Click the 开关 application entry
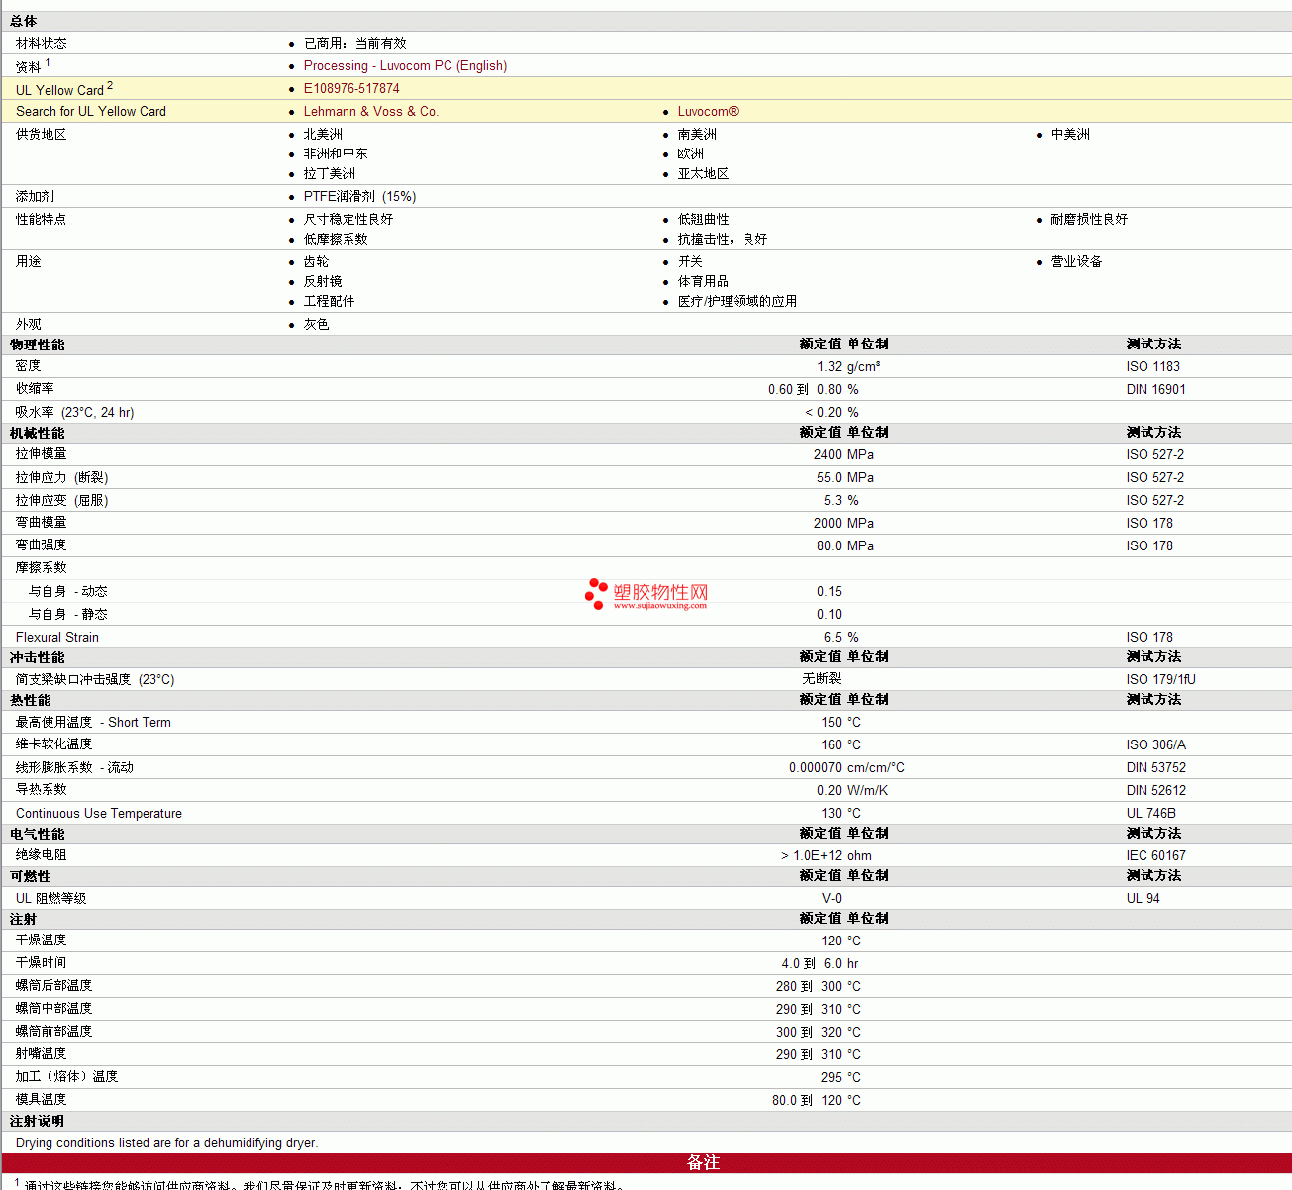 pyautogui.click(x=691, y=261)
